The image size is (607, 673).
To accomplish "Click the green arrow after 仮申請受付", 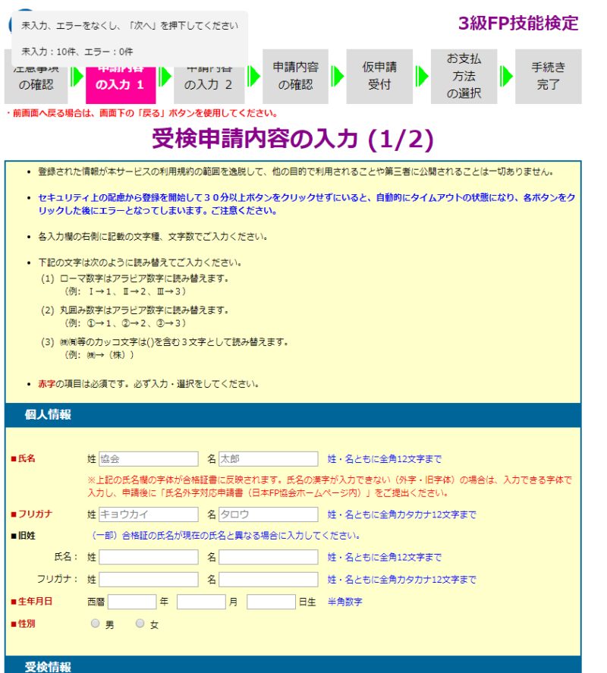I will [x=423, y=77].
